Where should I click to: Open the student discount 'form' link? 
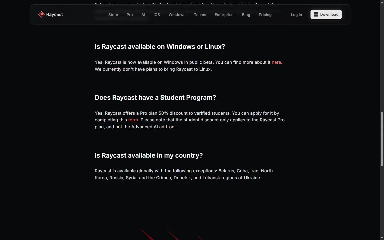pos(133,120)
